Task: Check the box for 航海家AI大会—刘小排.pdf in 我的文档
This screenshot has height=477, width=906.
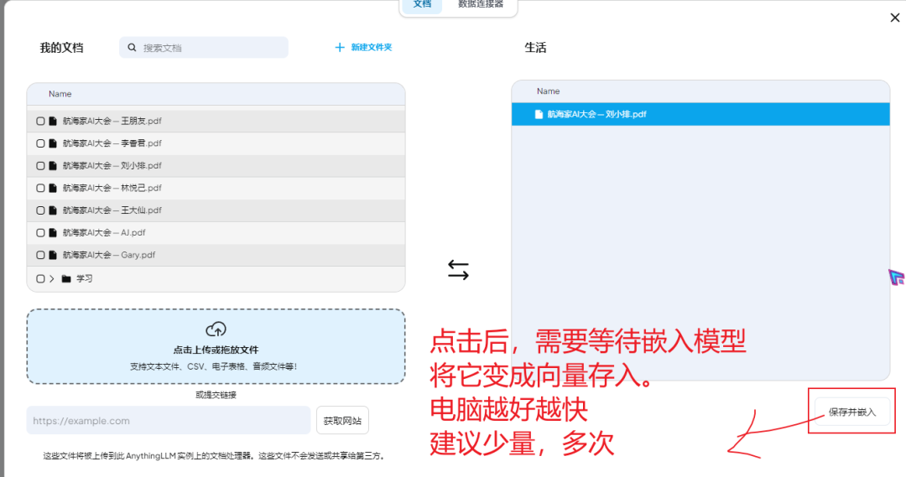Action: click(x=40, y=166)
